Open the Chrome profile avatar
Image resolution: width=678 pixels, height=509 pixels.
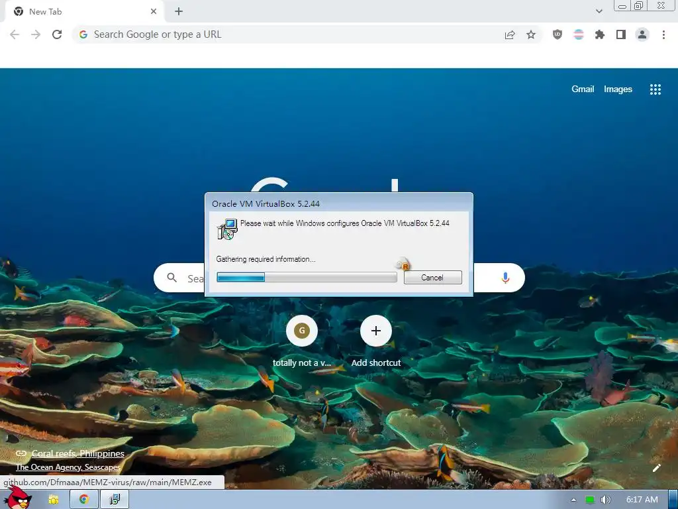click(x=642, y=34)
